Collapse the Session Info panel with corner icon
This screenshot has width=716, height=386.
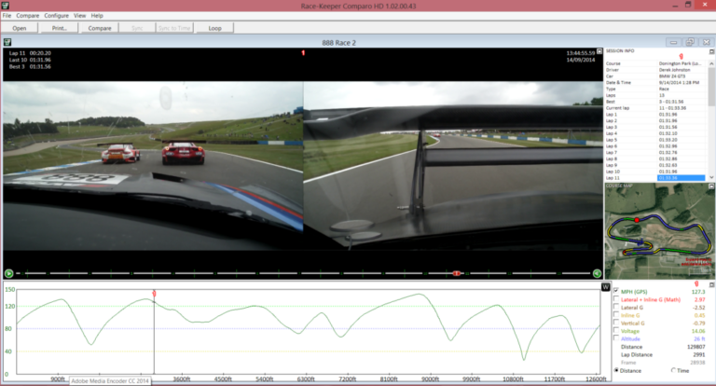point(710,50)
